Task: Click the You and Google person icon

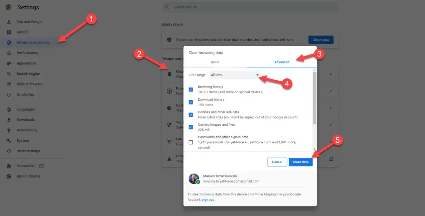Action: pos(9,22)
